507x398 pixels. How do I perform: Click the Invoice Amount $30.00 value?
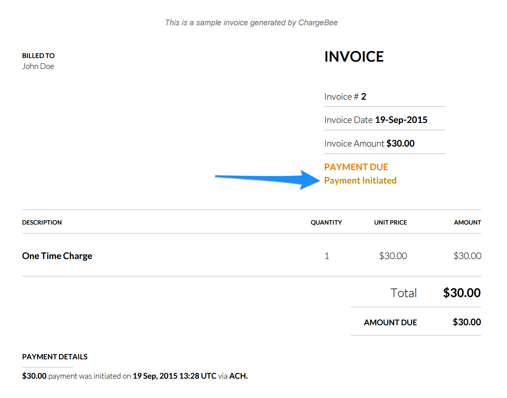coord(400,144)
